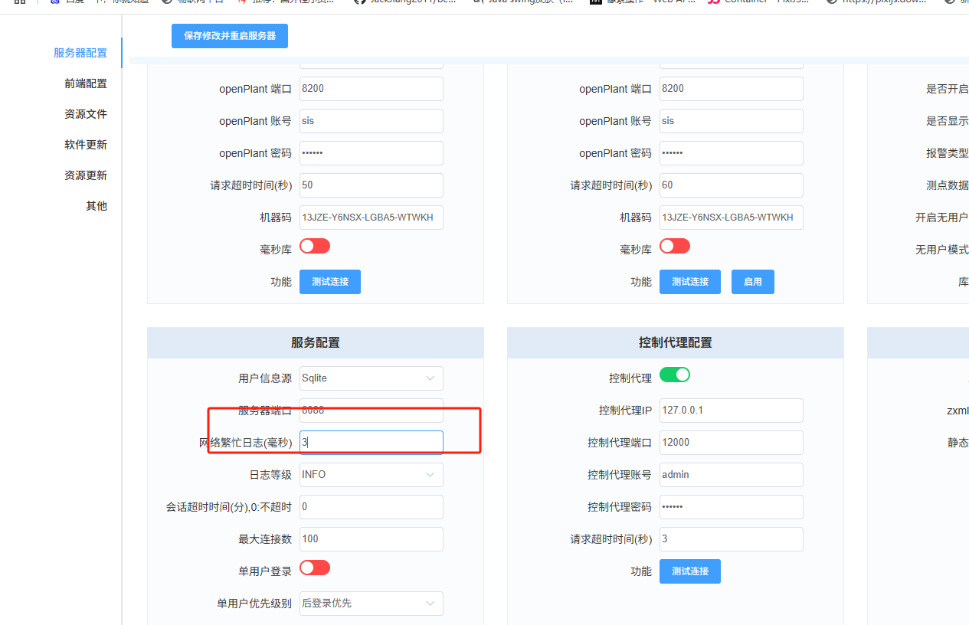
Task: Toggle the second 毫秒库 switch
Action: pos(675,247)
